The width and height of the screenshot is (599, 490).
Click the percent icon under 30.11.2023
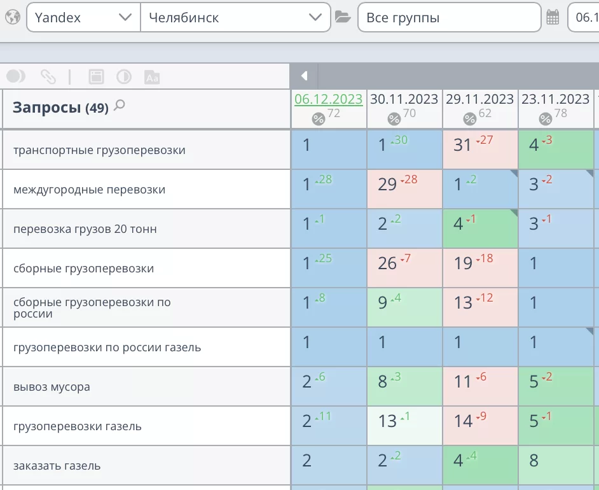click(394, 118)
